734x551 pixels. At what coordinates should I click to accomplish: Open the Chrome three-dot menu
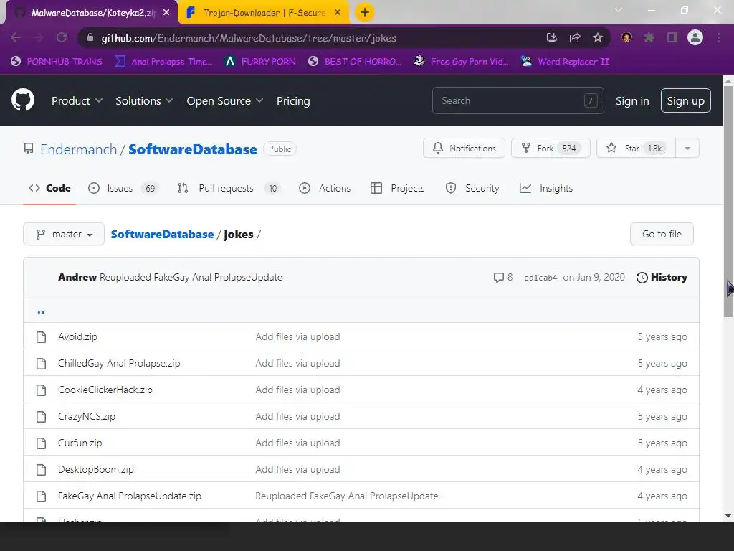[x=718, y=37]
